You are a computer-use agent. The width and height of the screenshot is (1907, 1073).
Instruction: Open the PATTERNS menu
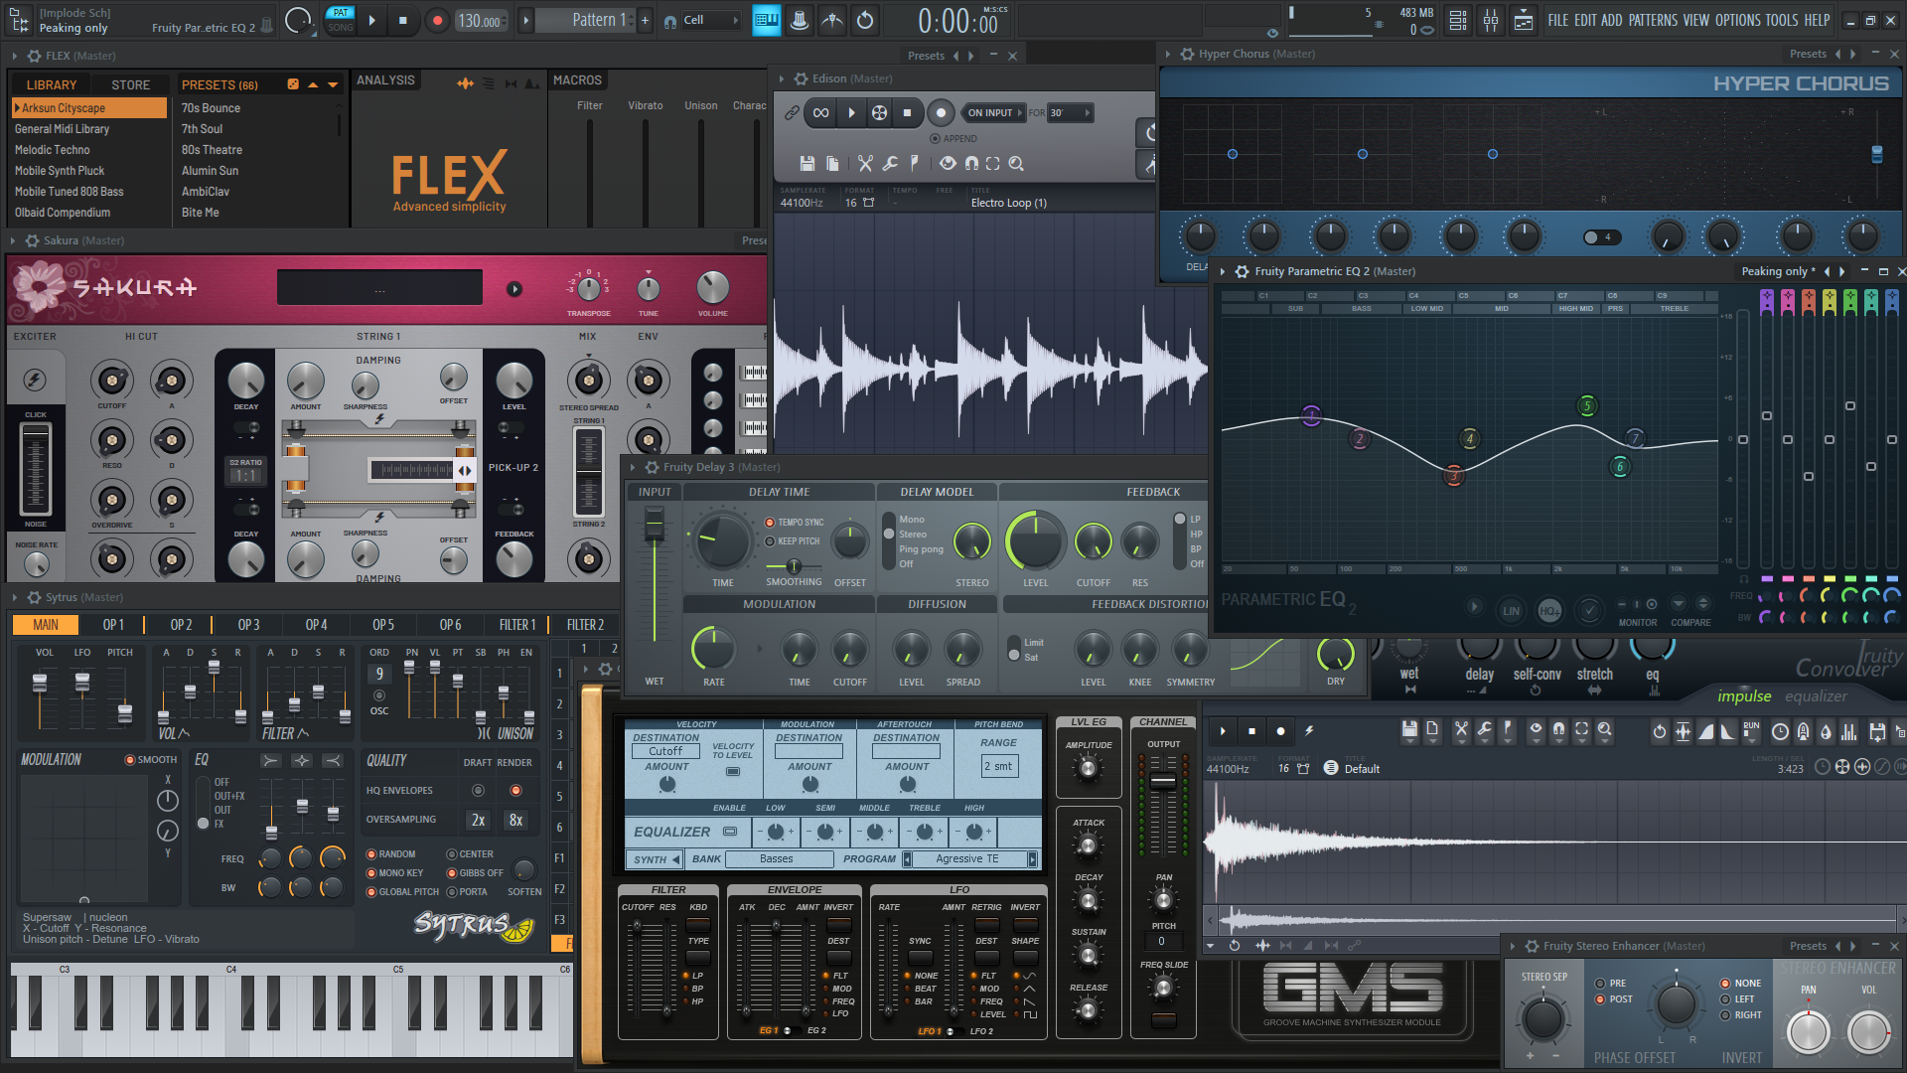click(1653, 20)
